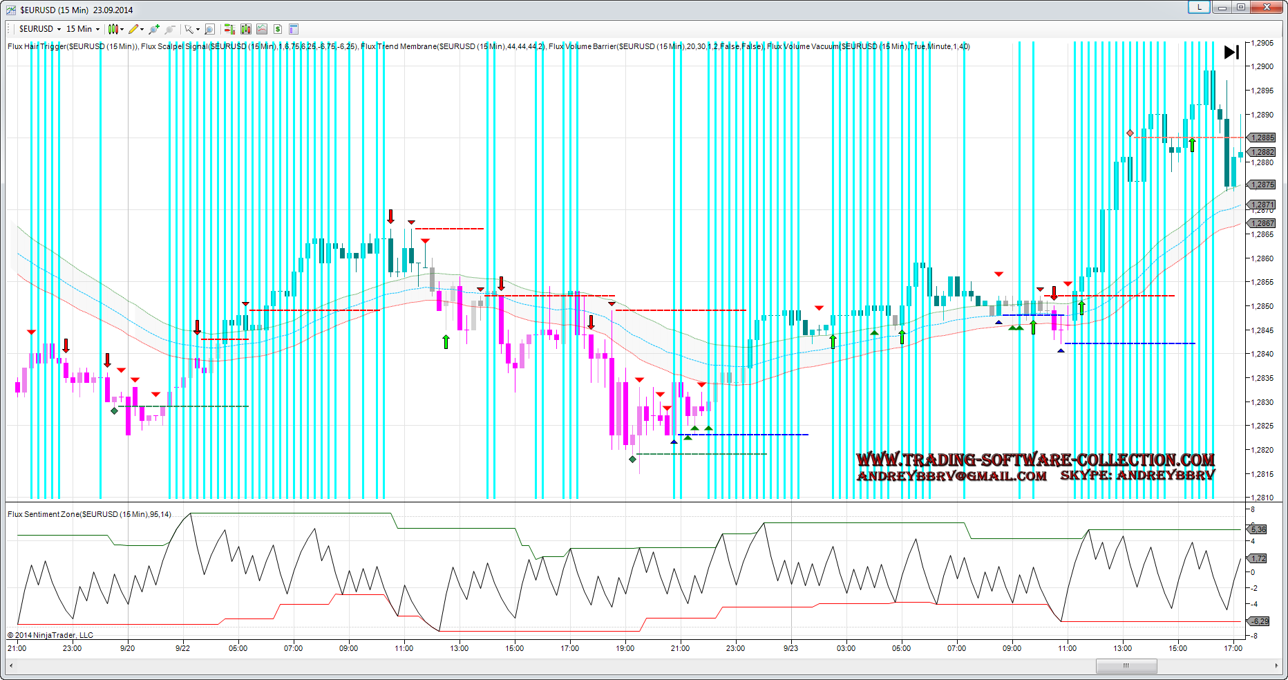The image size is (1288, 680).
Task: Click the zoom frame magnifier icon
Action: click(x=210, y=29)
